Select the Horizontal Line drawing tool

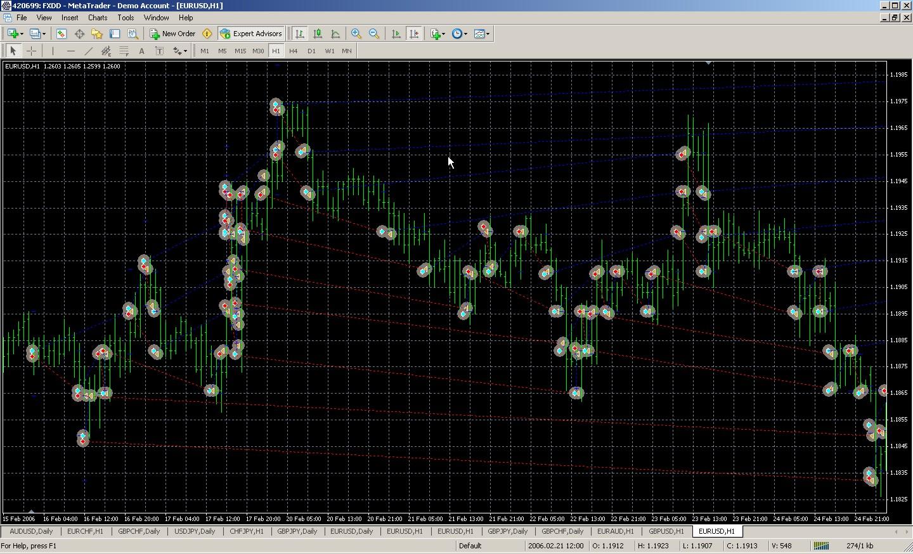(70, 51)
